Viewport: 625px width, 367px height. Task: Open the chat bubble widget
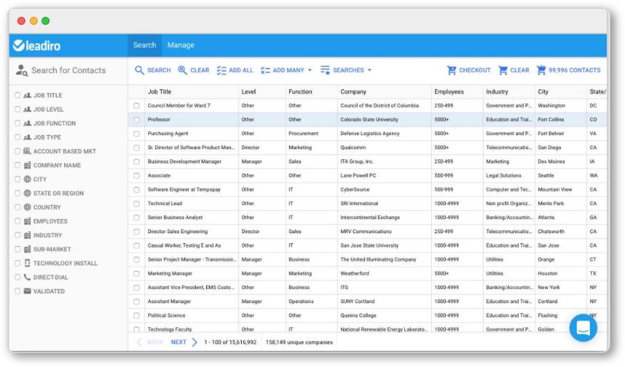(x=583, y=327)
